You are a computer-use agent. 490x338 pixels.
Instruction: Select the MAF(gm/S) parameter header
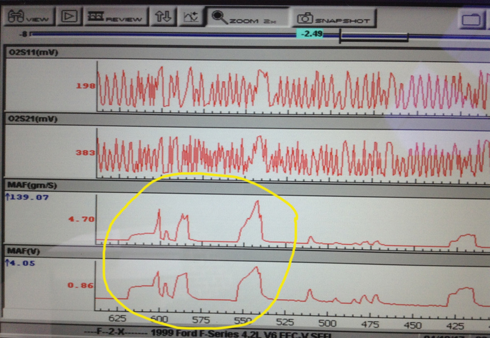pos(30,185)
